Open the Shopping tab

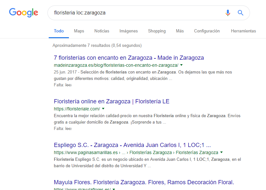click(x=157, y=31)
